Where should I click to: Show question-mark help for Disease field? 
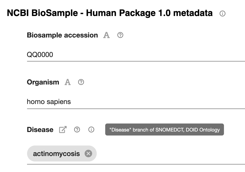tap(77, 129)
